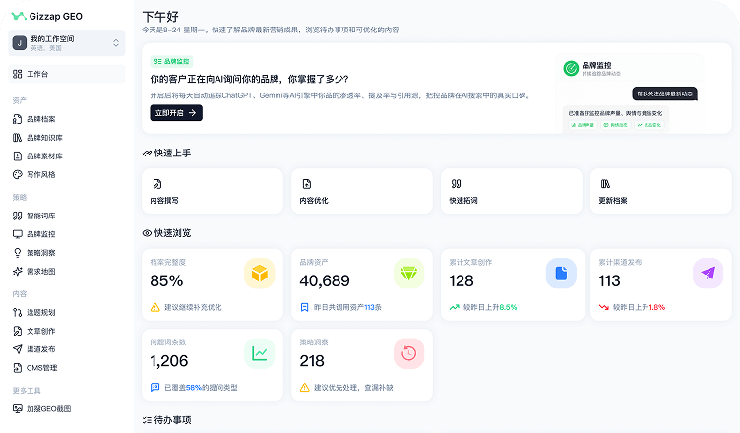Open the 工作台 dashboard menu item
Image resolution: width=740 pixels, height=433 pixels.
click(x=67, y=74)
